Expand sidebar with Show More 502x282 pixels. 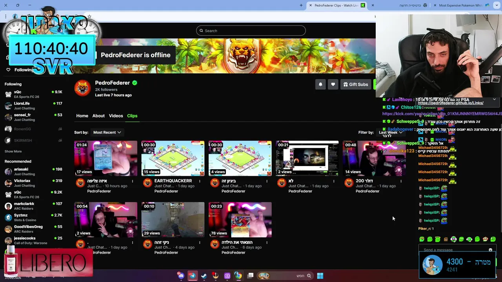13,151
